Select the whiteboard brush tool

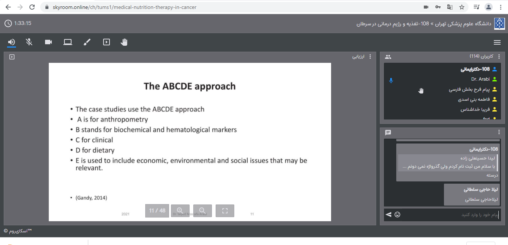87,42
